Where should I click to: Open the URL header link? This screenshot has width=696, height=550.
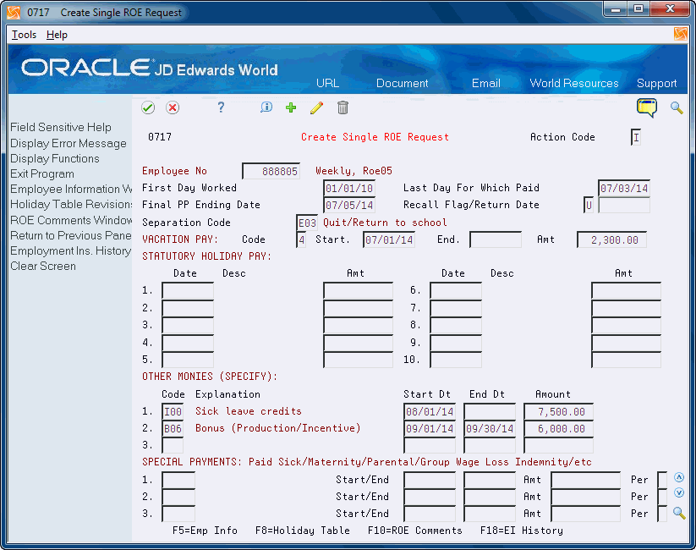pos(327,83)
